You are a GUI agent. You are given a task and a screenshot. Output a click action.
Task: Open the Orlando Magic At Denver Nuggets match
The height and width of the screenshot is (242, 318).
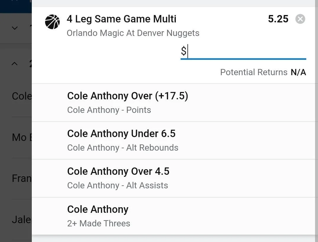(x=133, y=33)
